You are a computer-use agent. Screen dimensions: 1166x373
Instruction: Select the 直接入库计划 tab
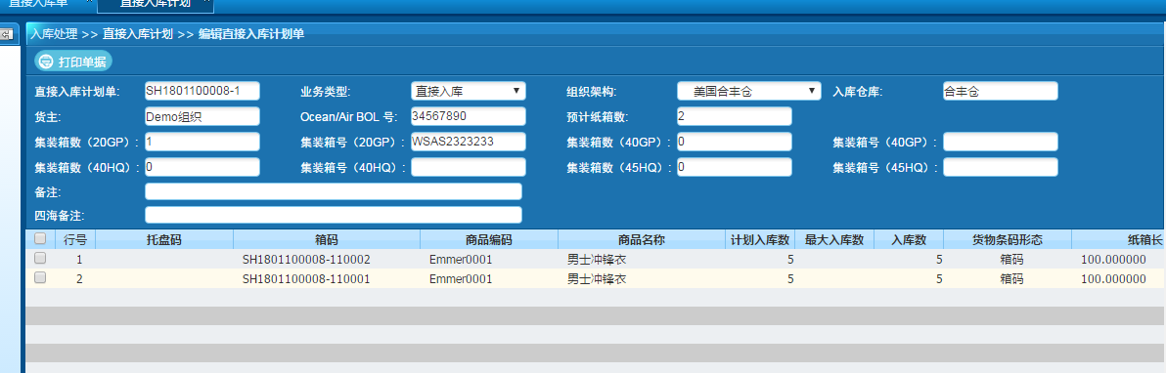click(x=155, y=4)
